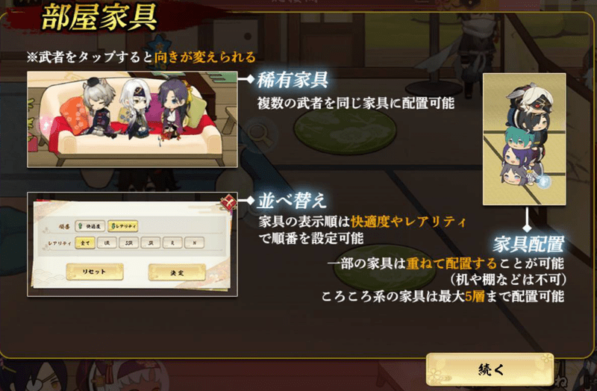This screenshot has width=597, height=391.
Task: Tap the 続く continue button
Action: click(x=490, y=369)
